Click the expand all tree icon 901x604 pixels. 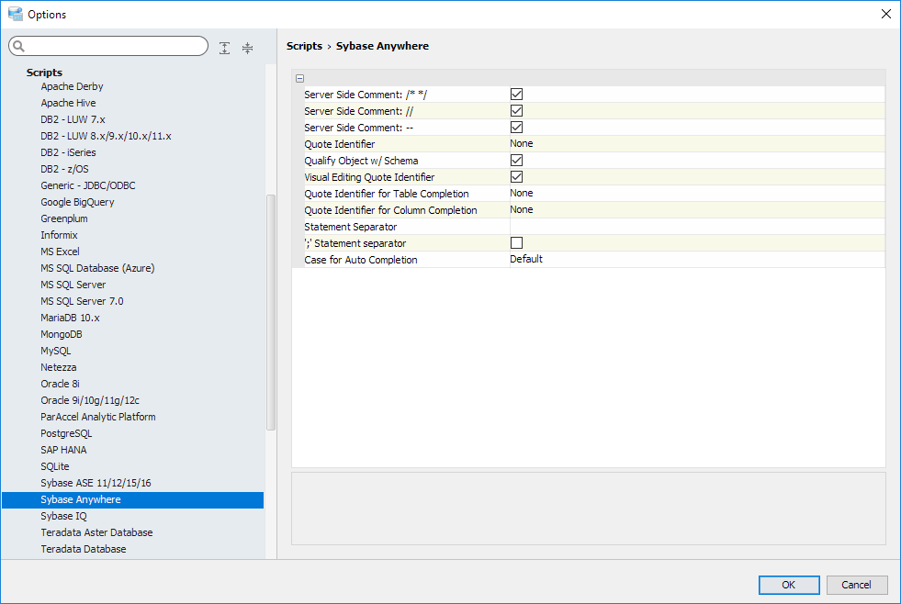point(225,48)
